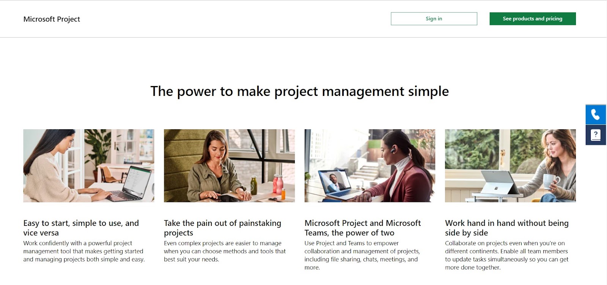Viewport: 607px width, 285px height.
Task: Click the 'Take the pain out of painstaking projects' heading
Action: 222,228
